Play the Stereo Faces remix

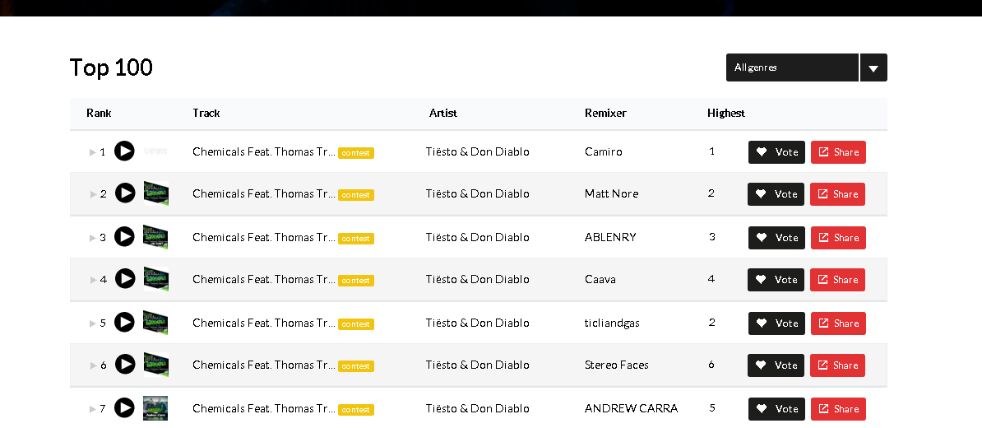click(x=124, y=365)
